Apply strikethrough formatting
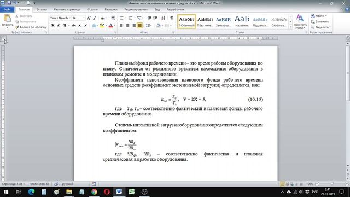The image size is (350, 197). (x=74, y=26)
